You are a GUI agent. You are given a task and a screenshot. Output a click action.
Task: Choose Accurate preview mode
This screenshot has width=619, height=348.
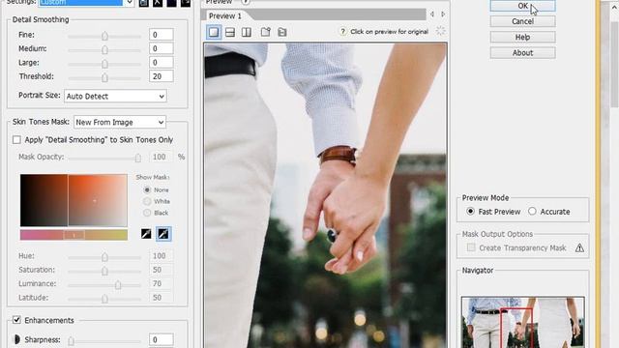pyautogui.click(x=532, y=211)
